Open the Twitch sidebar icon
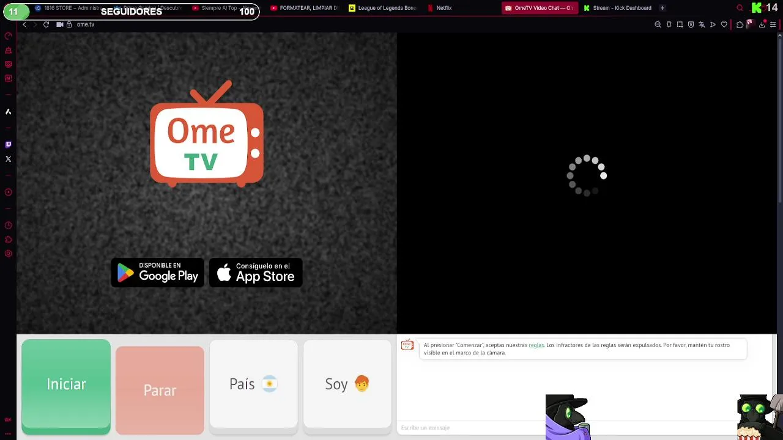This screenshot has width=783, height=440. [x=8, y=145]
